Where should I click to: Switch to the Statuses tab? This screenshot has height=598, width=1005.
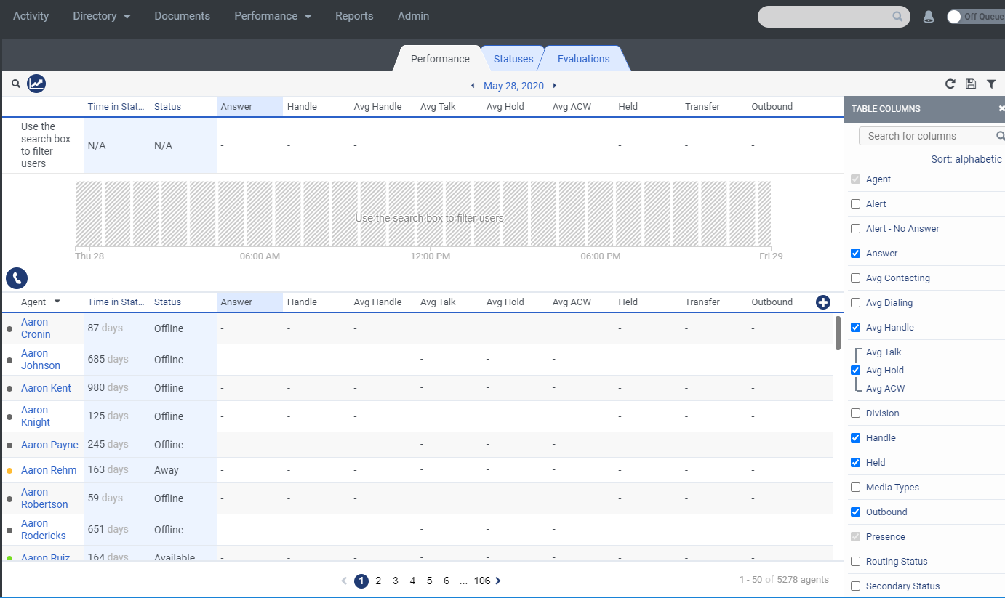click(513, 58)
